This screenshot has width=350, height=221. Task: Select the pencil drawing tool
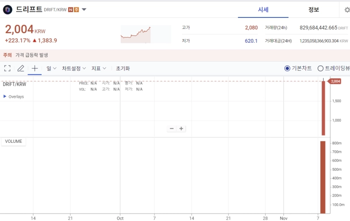click(21, 68)
